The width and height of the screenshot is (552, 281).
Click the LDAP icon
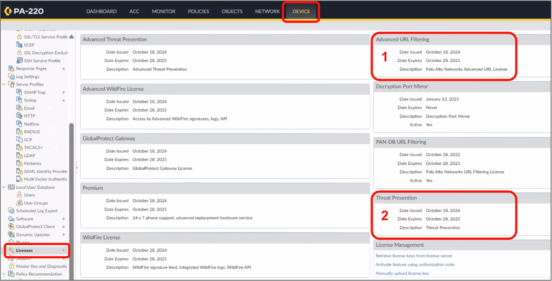[19, 155]
